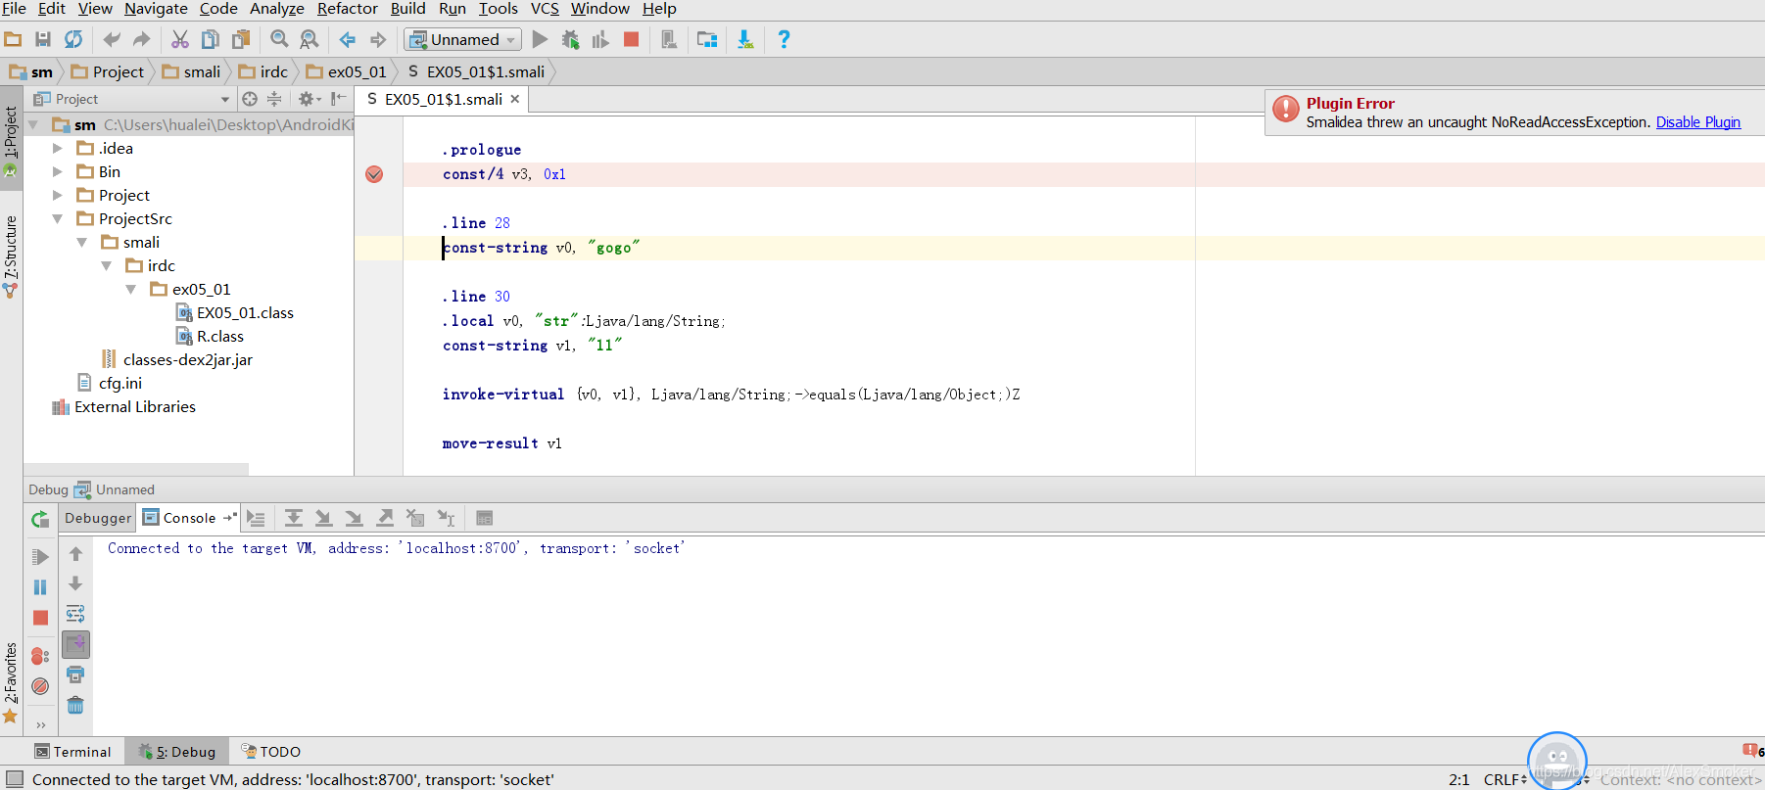The height and width of the screenshot is (790, 1765).
Task: Toggle Scroll to End of console
Action: pyautogui.click(x=75, y=644)
